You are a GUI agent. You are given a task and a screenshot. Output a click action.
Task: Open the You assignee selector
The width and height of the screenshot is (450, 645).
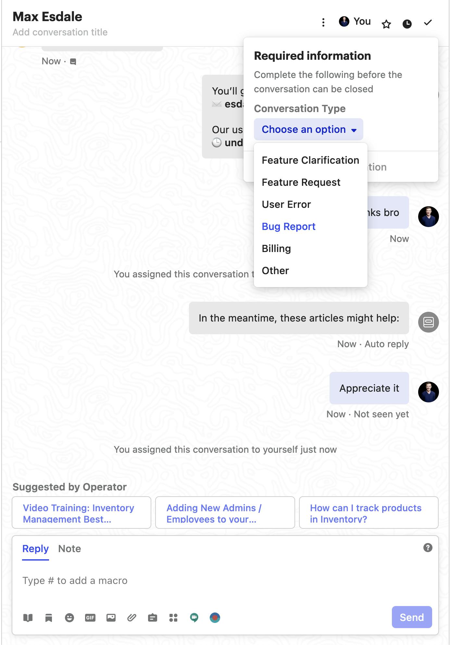click(x=355, y=21)
